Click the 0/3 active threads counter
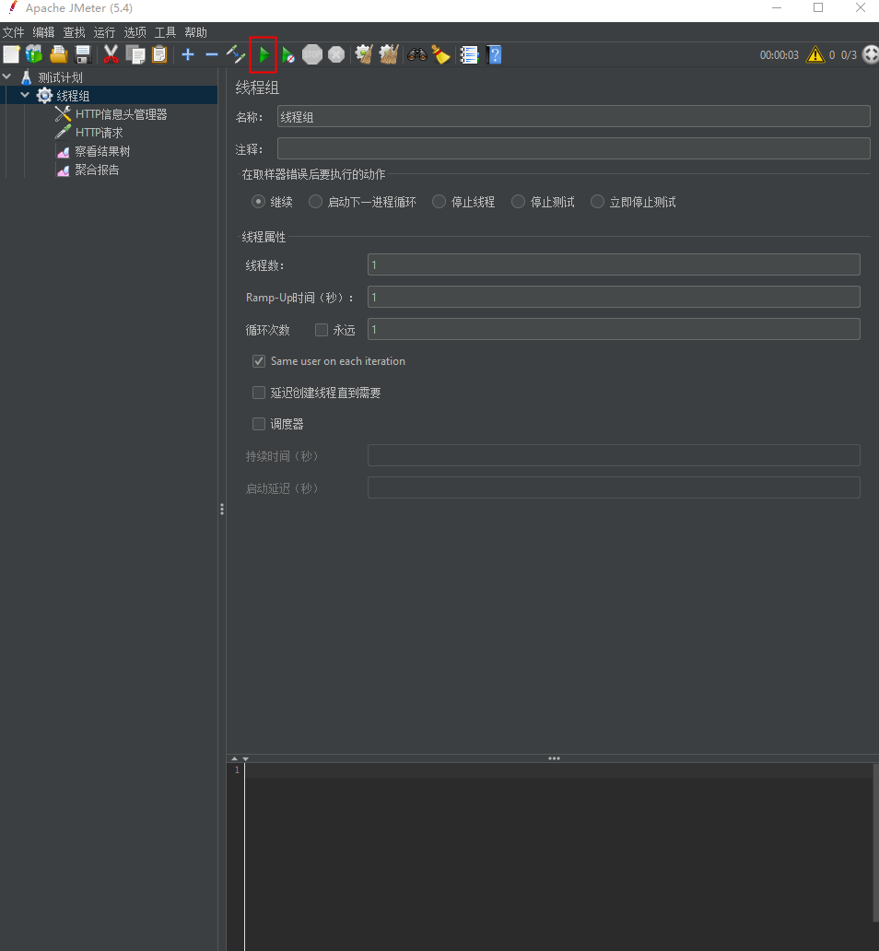Screen dimensions: 879x951 click(849, 55)
